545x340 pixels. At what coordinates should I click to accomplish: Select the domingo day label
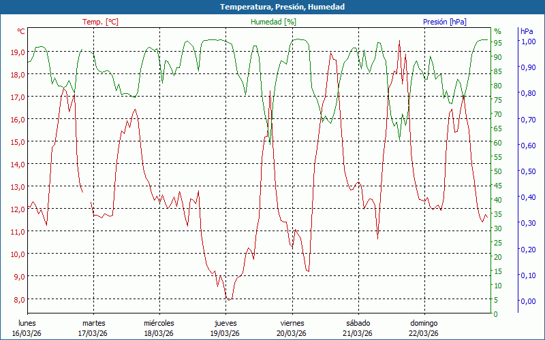424,323
